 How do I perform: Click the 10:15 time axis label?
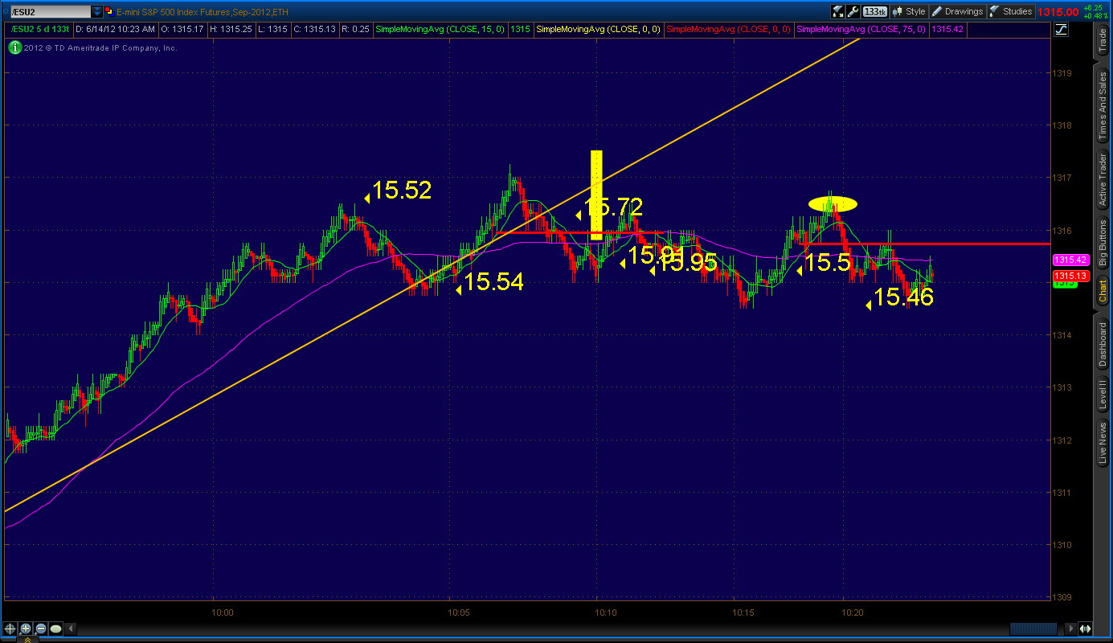[743, 612]
